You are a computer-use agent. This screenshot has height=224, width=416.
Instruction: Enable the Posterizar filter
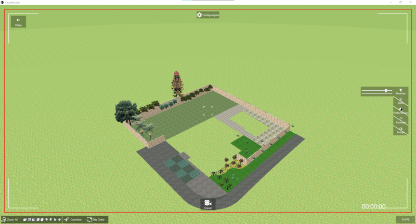400,120
